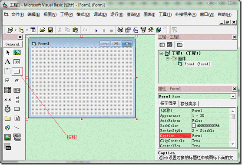Select the PictureBox control tool

pyautogui.click(x=17, y=53)
